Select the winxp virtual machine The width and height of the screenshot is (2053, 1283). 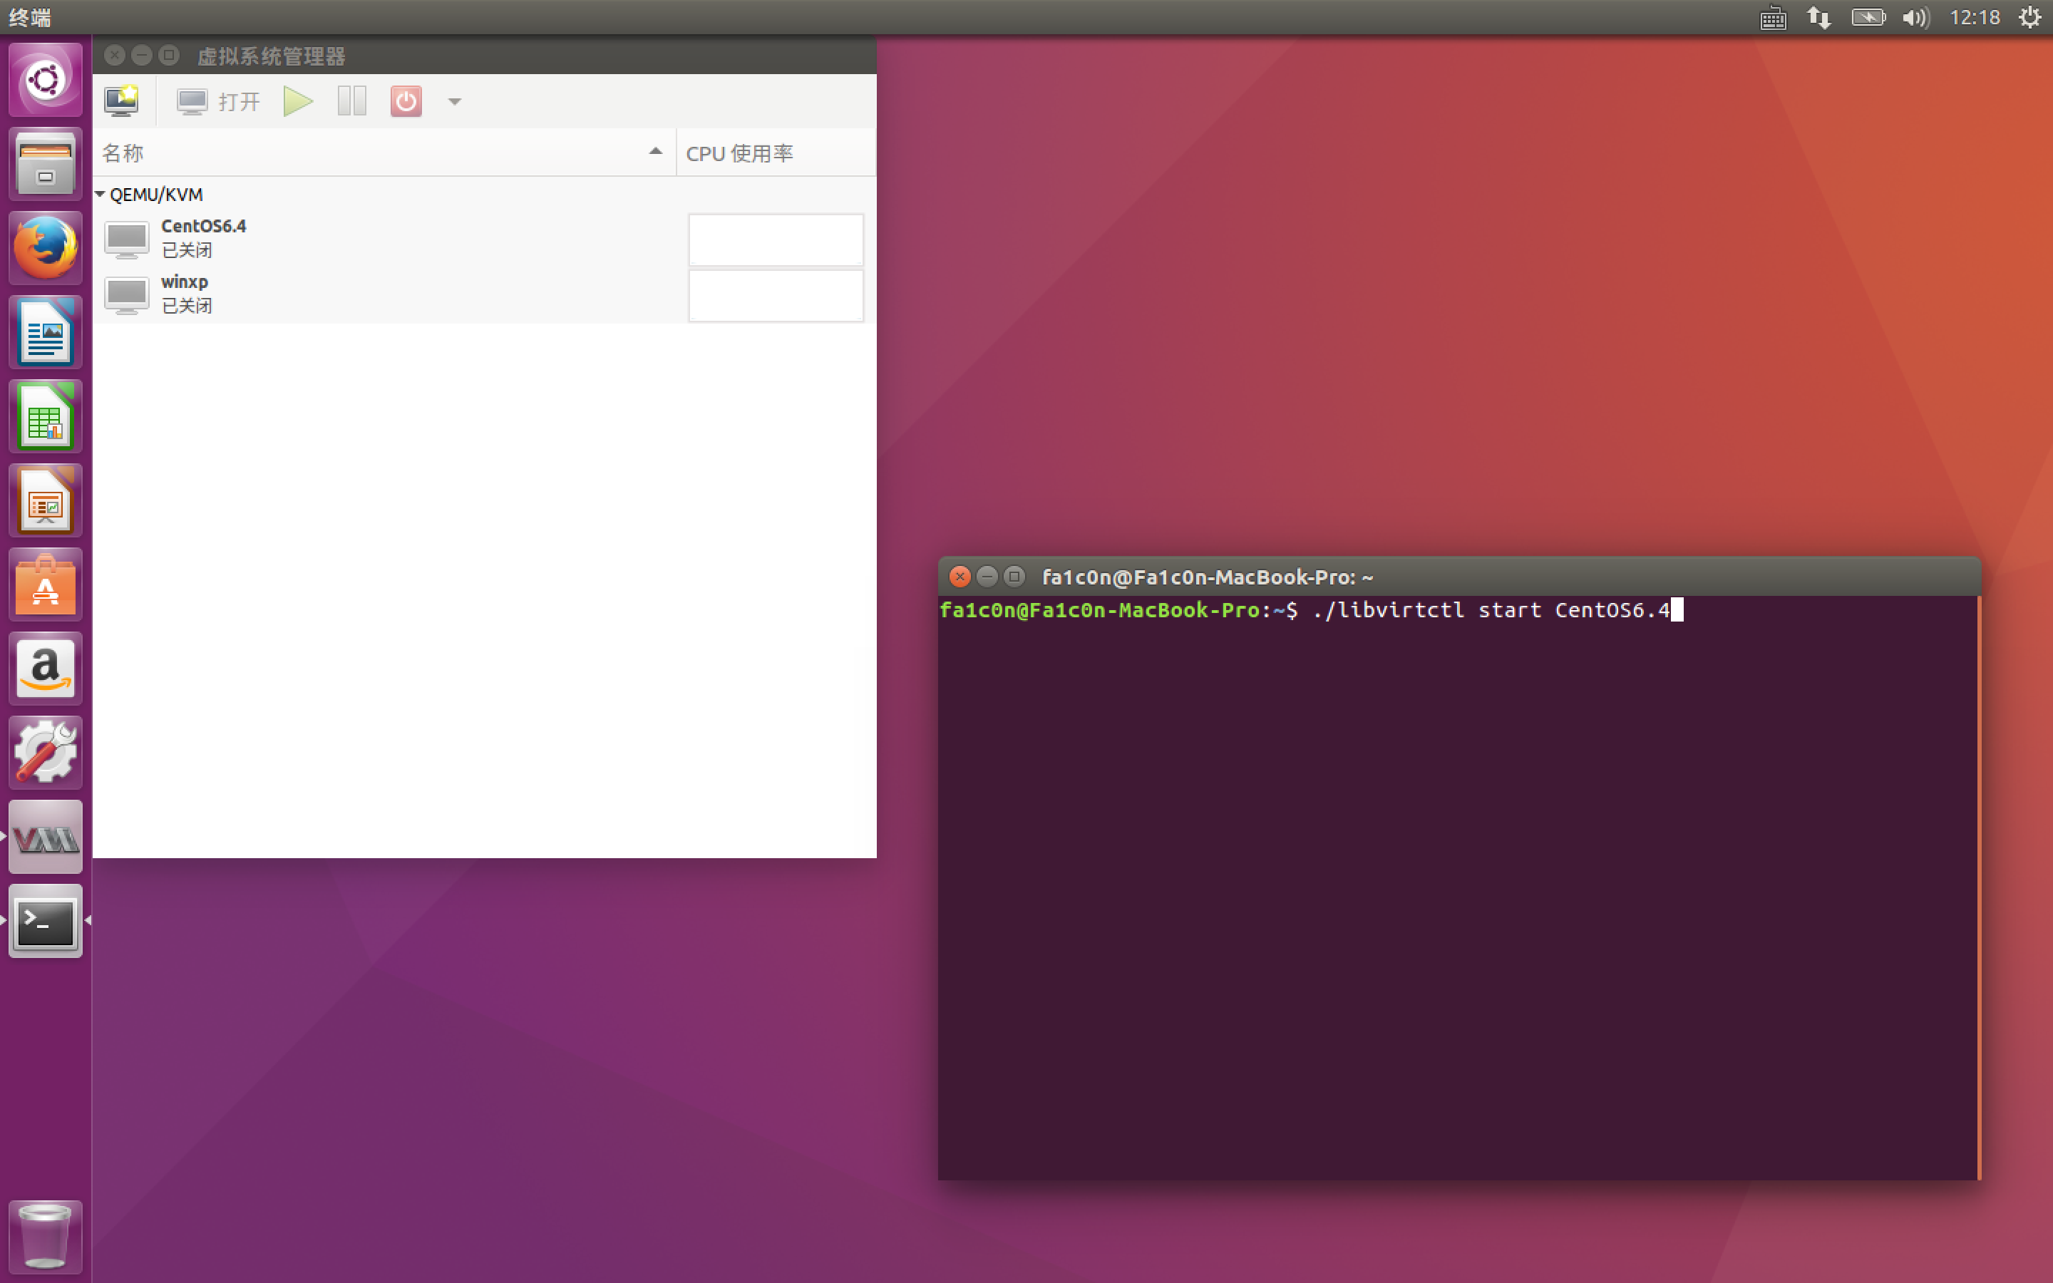185,294
